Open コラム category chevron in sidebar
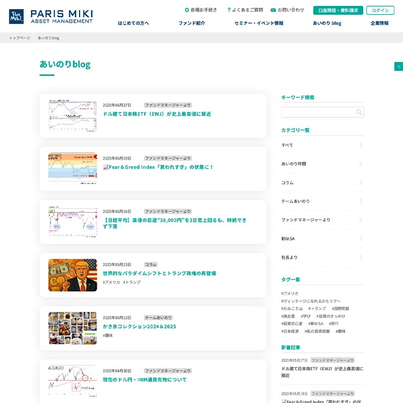Image resolution: width=403 pixels, height=403 pixels. point(361,182)
